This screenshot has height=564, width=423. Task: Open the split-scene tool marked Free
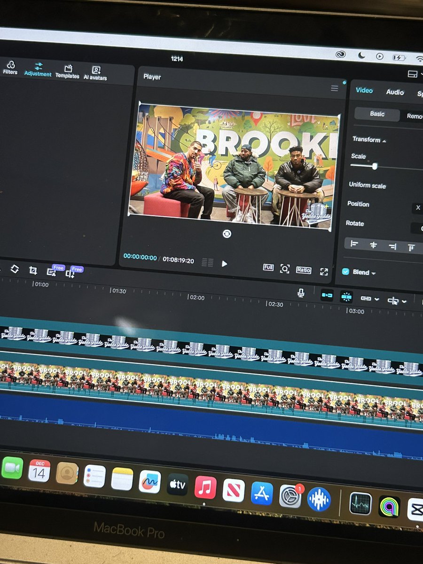pos(70,273)
